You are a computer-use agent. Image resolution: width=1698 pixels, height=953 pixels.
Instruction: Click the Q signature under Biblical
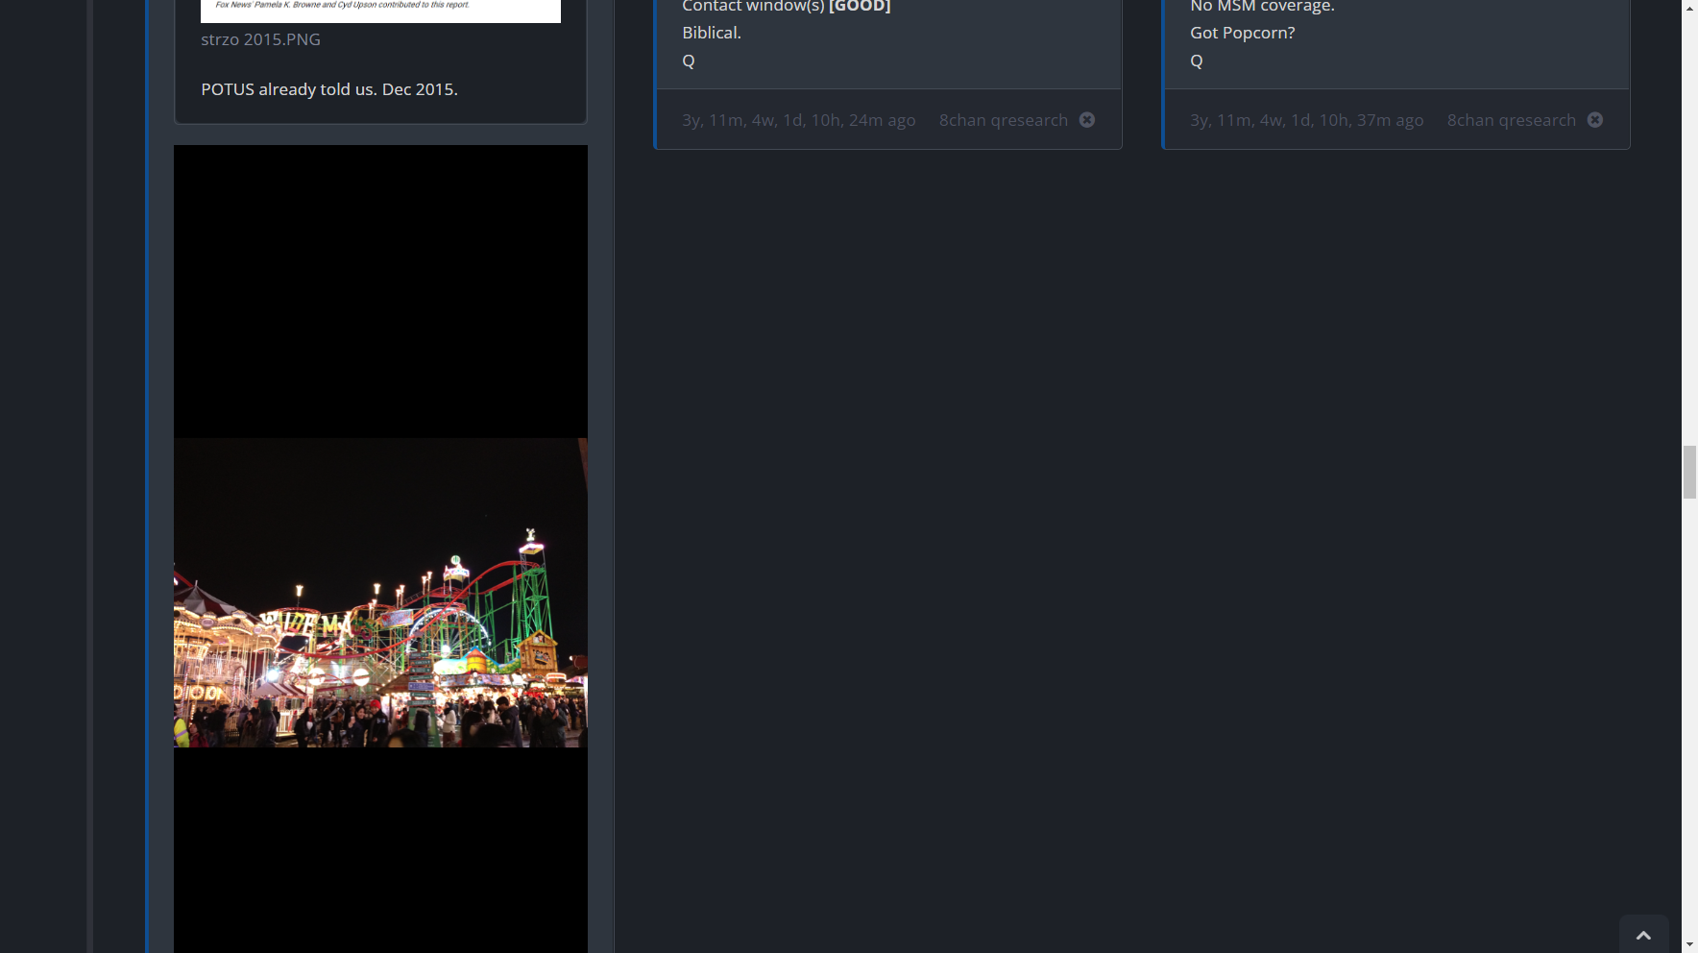688,61
